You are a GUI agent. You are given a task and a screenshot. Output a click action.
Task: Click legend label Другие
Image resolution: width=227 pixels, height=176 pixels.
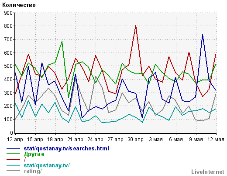tap(34, 154)
